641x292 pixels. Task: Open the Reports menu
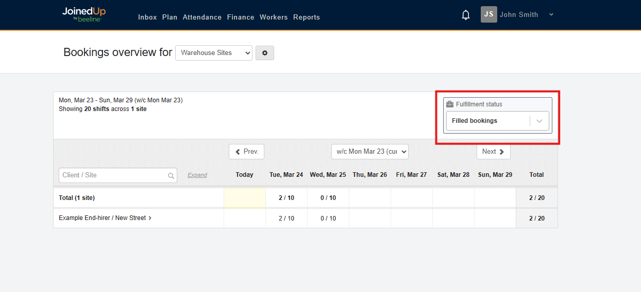307,17
